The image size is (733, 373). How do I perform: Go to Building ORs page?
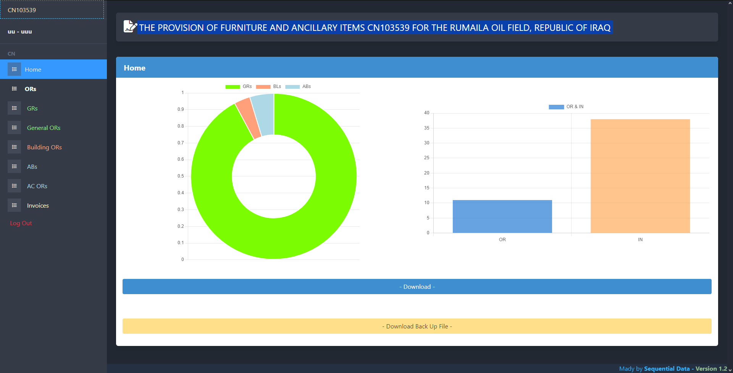click(x=44, y=147)
